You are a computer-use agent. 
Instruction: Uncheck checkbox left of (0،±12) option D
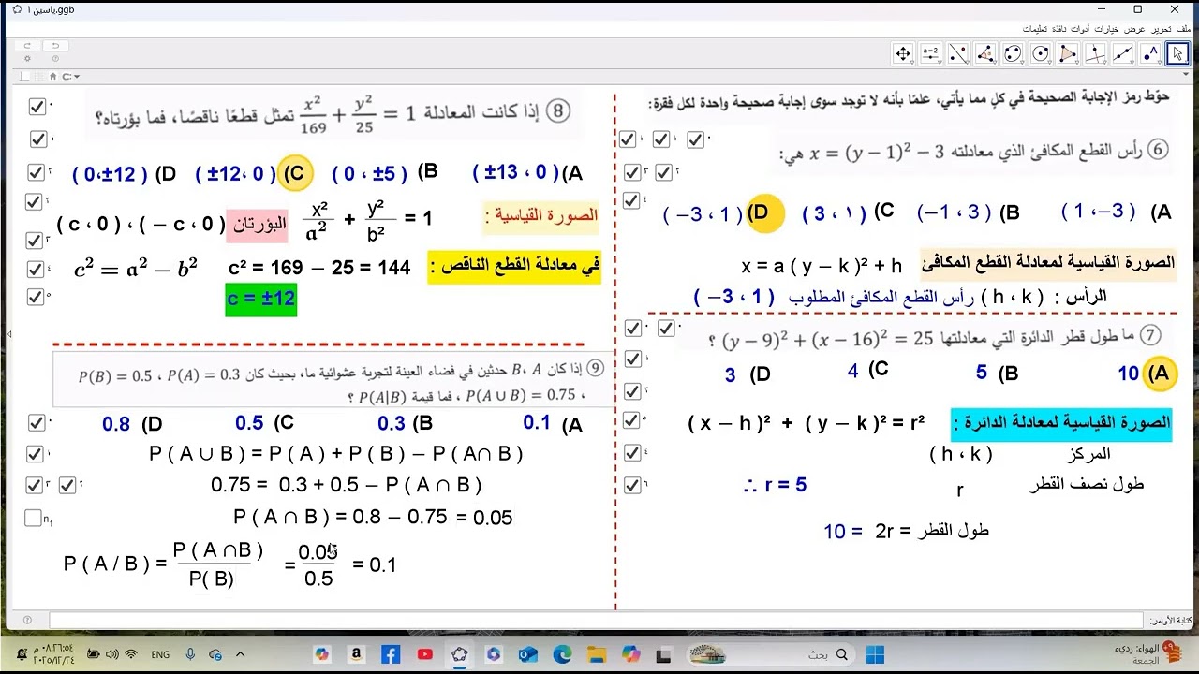36,172
